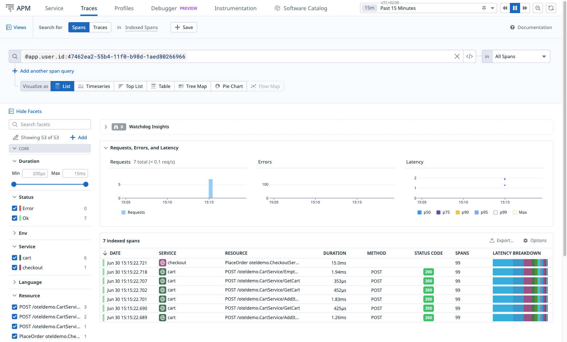Toggle p99 latency legend checkbox

point(495,212)
